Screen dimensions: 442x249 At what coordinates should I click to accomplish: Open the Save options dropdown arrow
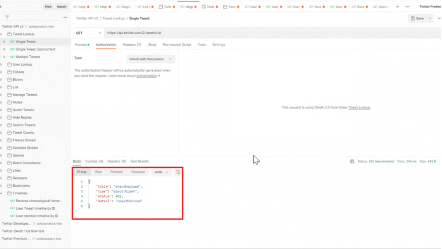430,18
